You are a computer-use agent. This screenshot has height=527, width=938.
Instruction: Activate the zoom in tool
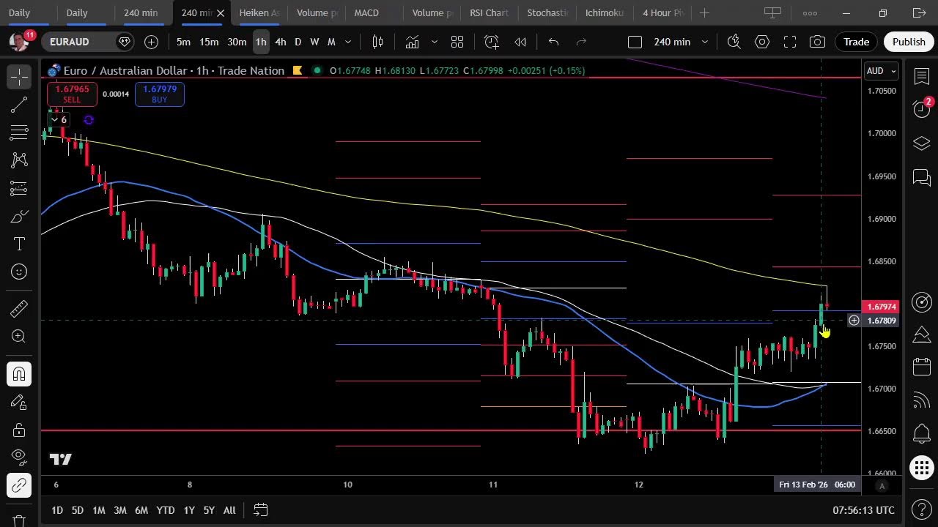(x=19, y=336)
